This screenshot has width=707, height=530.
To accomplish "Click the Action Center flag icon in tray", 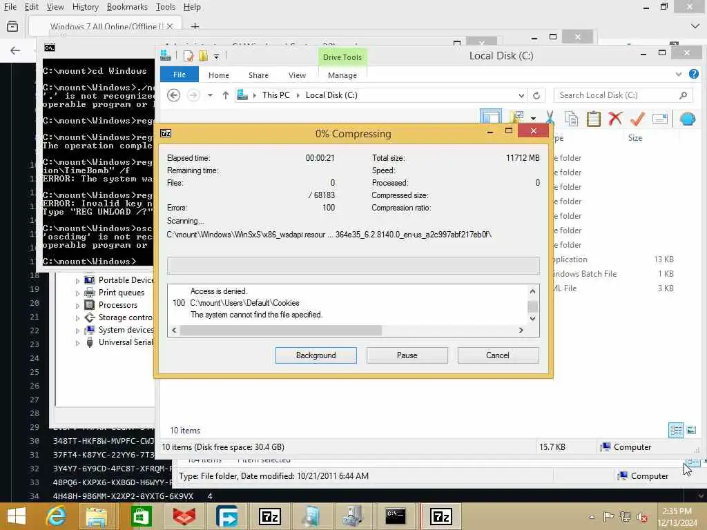I will pyautogui.click(x=608, y=517).
